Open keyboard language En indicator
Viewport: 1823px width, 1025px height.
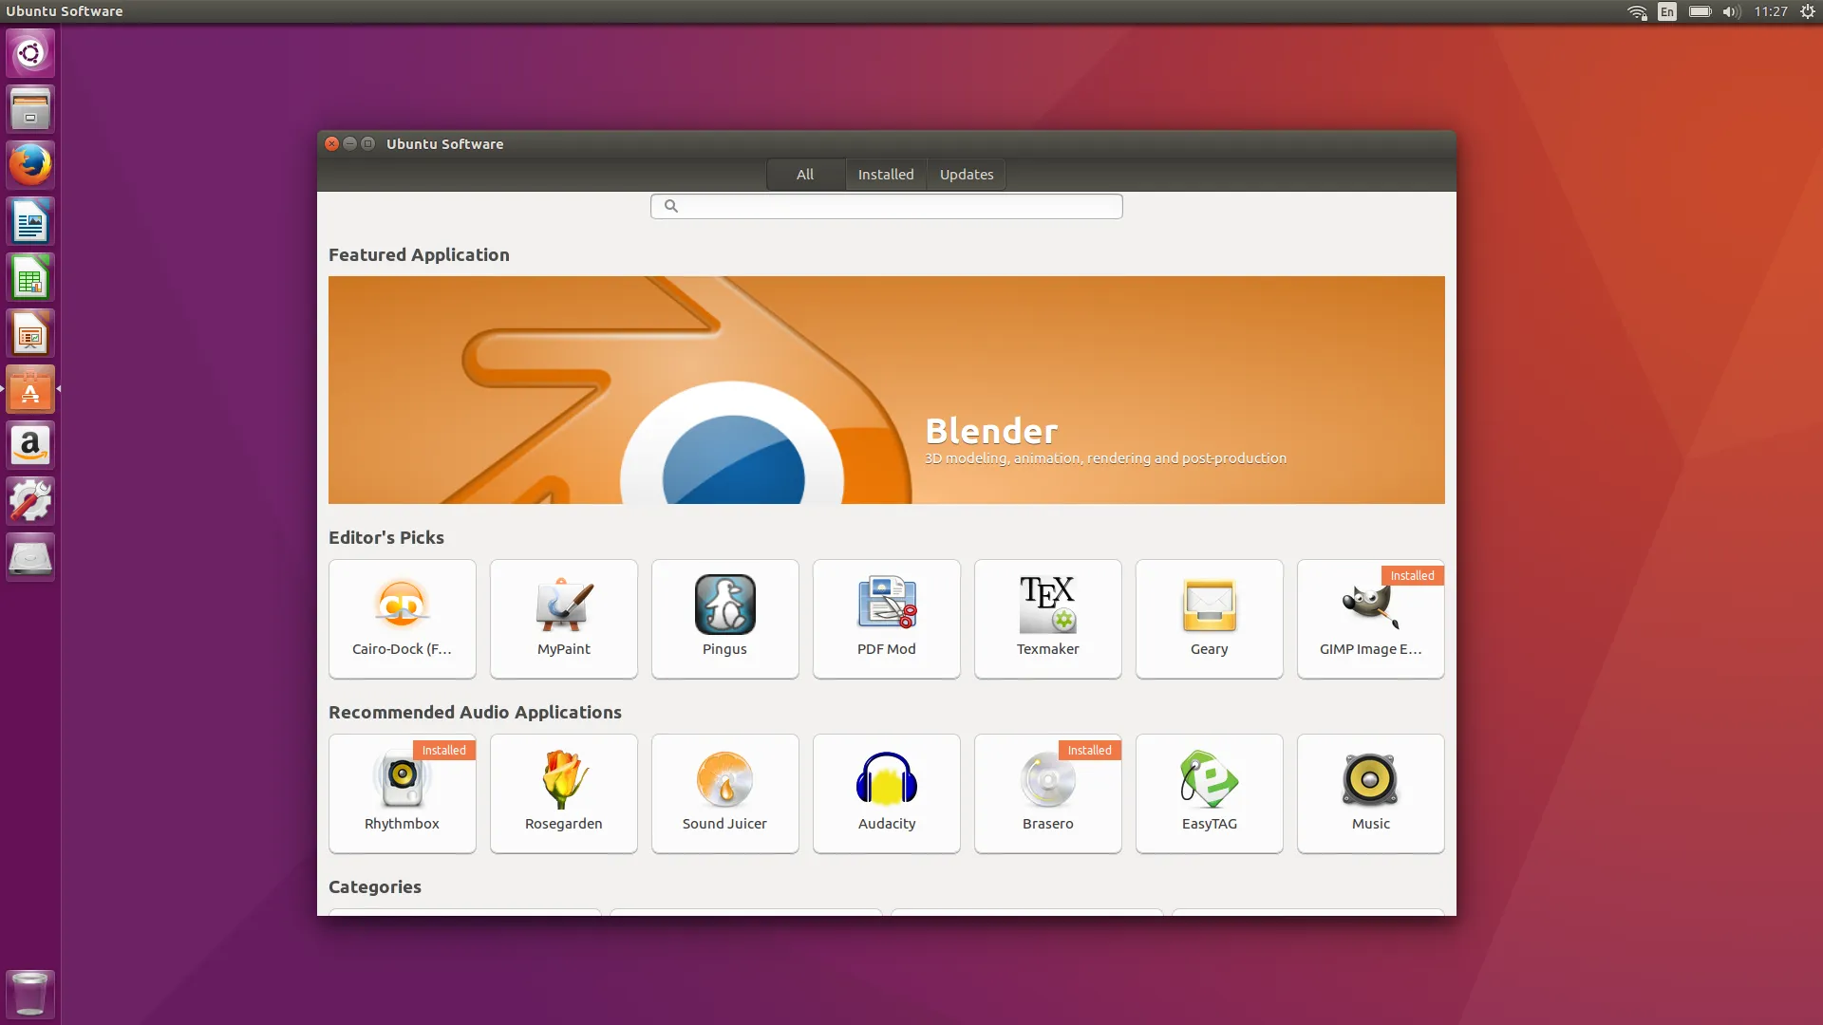click(1667, 11)
